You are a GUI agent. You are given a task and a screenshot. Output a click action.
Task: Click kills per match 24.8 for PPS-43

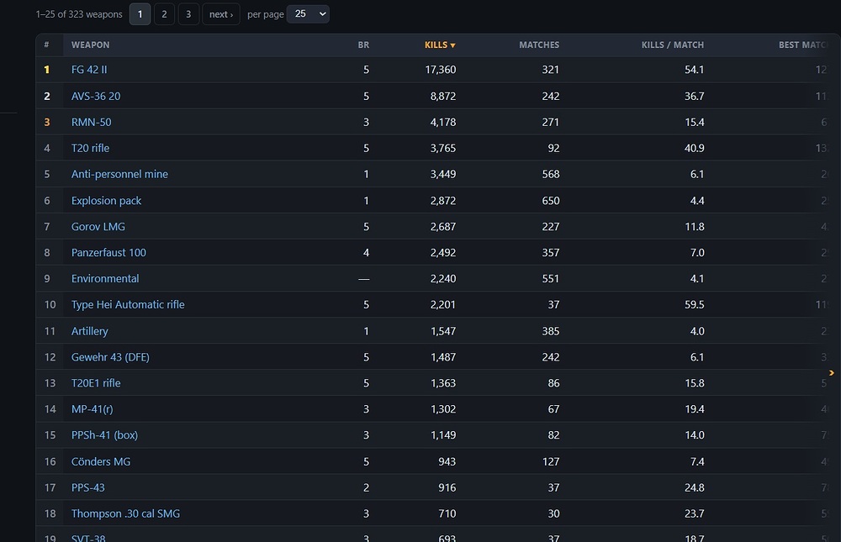click(695, 488)
